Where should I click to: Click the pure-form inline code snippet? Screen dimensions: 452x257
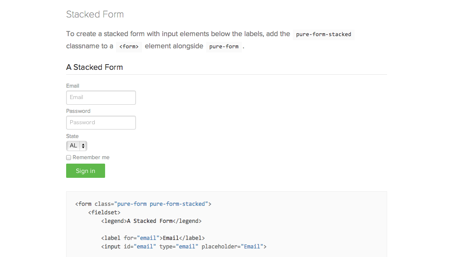click(224, 47)
